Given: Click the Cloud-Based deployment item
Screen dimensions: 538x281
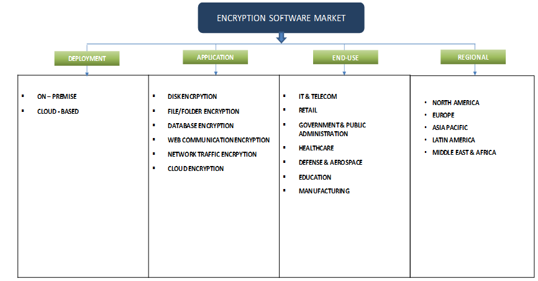Looking at the screenshot, I should point(58,112).
